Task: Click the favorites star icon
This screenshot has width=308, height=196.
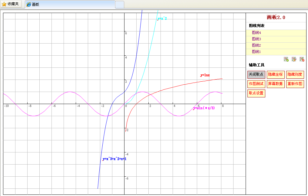Action: pos(4,4)
